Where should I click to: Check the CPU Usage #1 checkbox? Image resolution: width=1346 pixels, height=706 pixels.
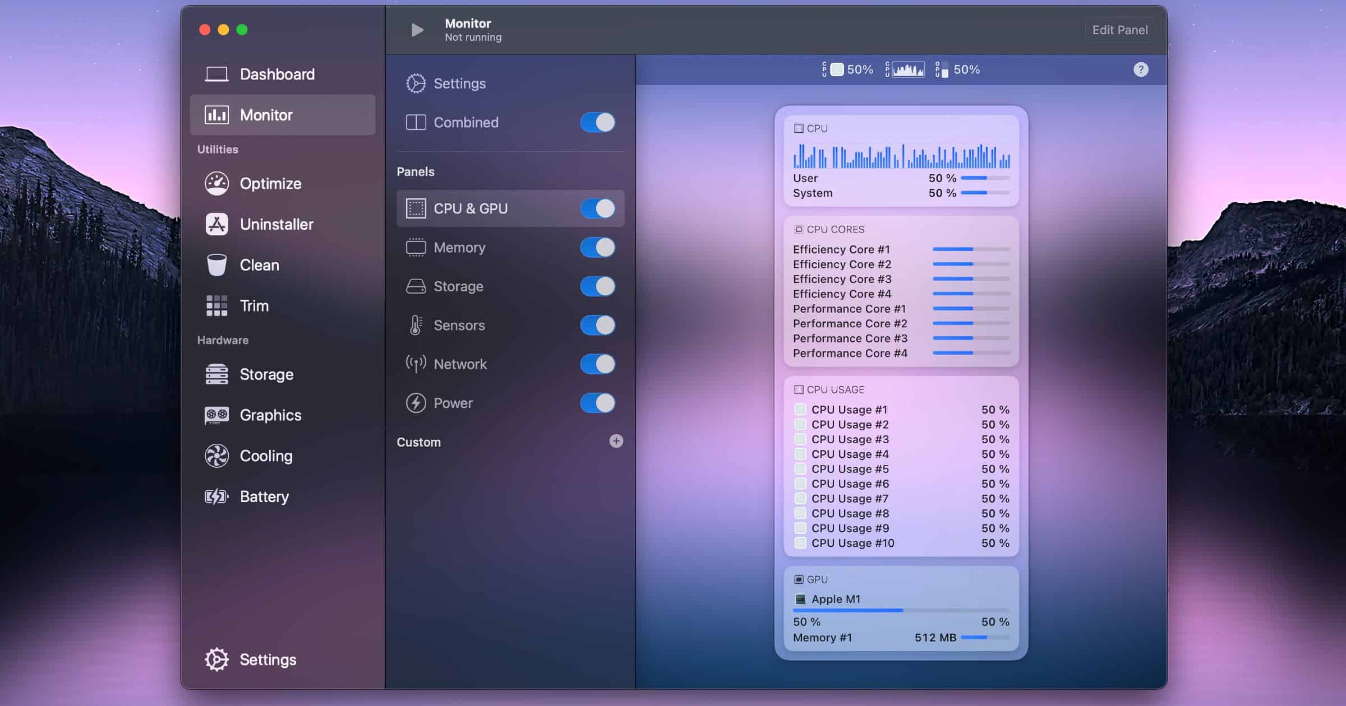tap(800, 410)
